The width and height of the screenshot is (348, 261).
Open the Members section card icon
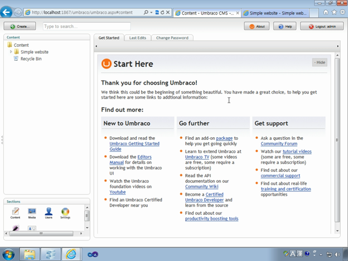(32, 228)
